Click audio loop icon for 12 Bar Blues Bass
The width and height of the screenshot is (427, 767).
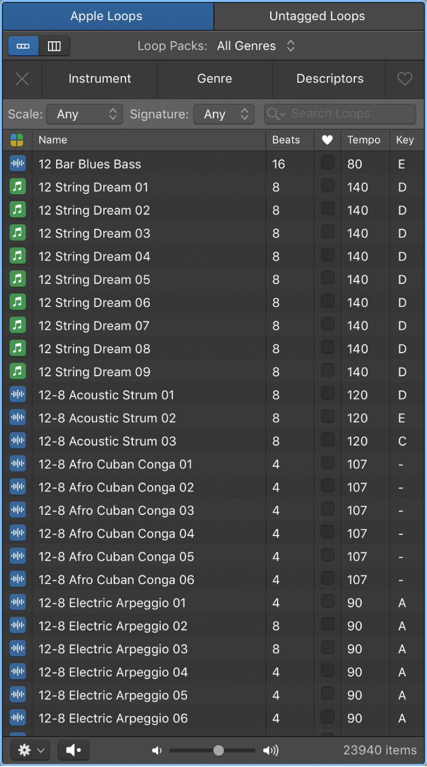(18, 164)
